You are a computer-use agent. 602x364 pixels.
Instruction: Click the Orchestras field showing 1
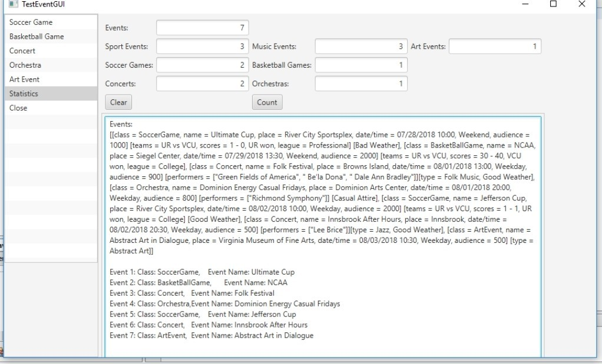tap(360, 83)
